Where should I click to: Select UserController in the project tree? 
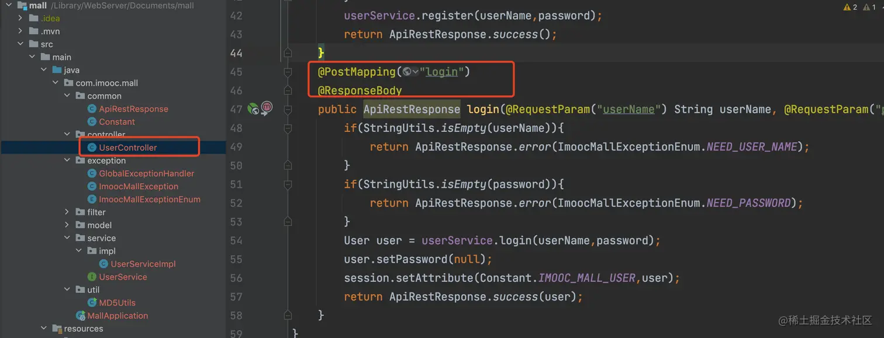click(113, 147)
